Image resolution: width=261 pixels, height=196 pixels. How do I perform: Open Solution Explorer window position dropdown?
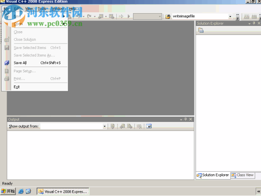tap(249, 23)
